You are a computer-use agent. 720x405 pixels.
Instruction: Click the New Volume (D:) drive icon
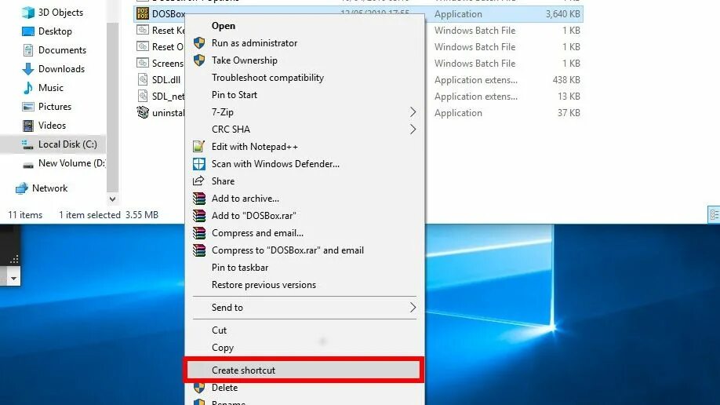point(28,165)
